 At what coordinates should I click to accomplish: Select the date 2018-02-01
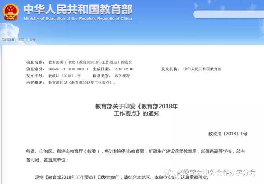(124, 69)
